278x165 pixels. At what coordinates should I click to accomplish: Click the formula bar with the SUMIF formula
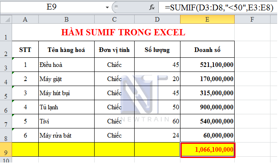[218, 7]
